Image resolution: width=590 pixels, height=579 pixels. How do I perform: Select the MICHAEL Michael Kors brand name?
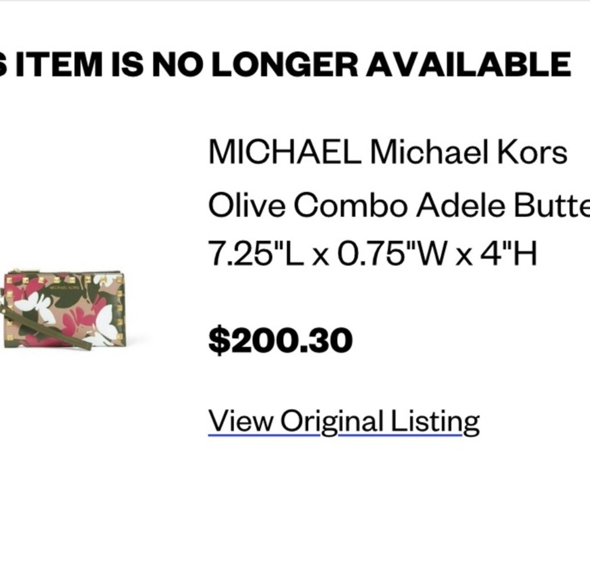point(387,152)
